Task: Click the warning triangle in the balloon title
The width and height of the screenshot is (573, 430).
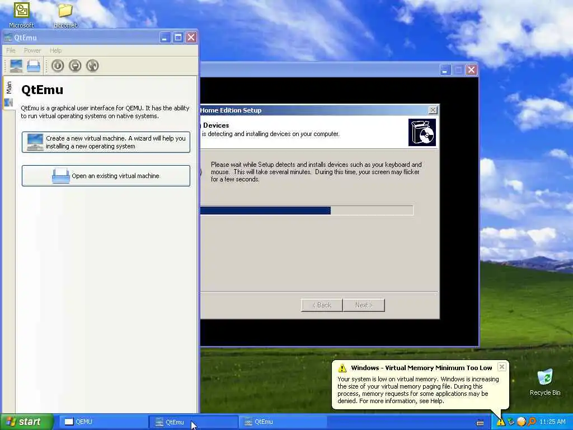Action: (342, 368)
